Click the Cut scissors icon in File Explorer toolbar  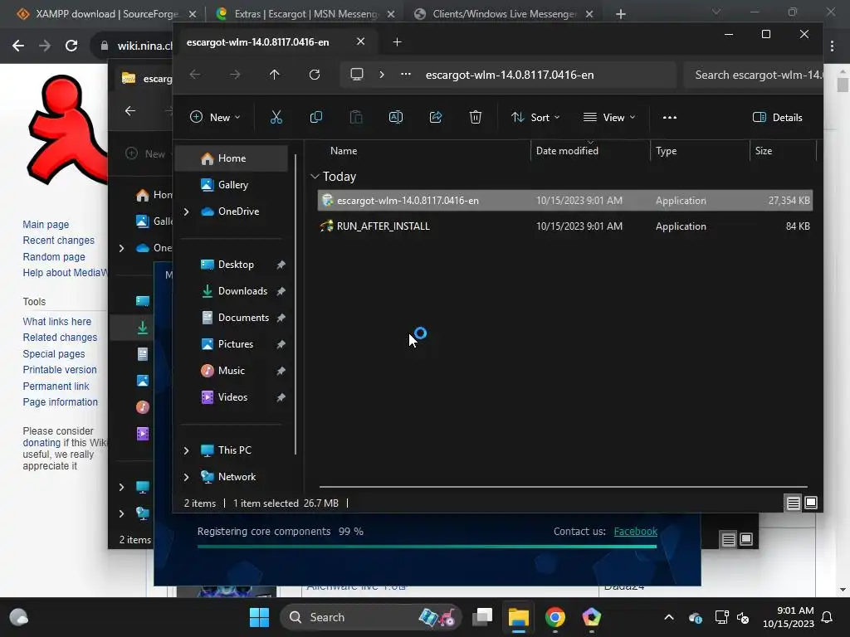point(276,117)
